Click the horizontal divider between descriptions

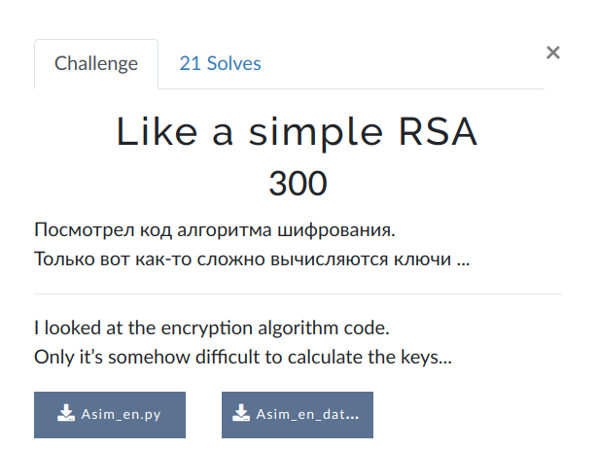pyautogui.click(x=298, y=294)
